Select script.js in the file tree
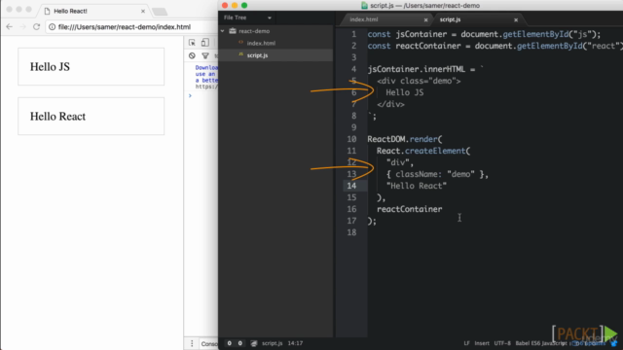Viewport: 623px width, 350px height. (257, 55)
